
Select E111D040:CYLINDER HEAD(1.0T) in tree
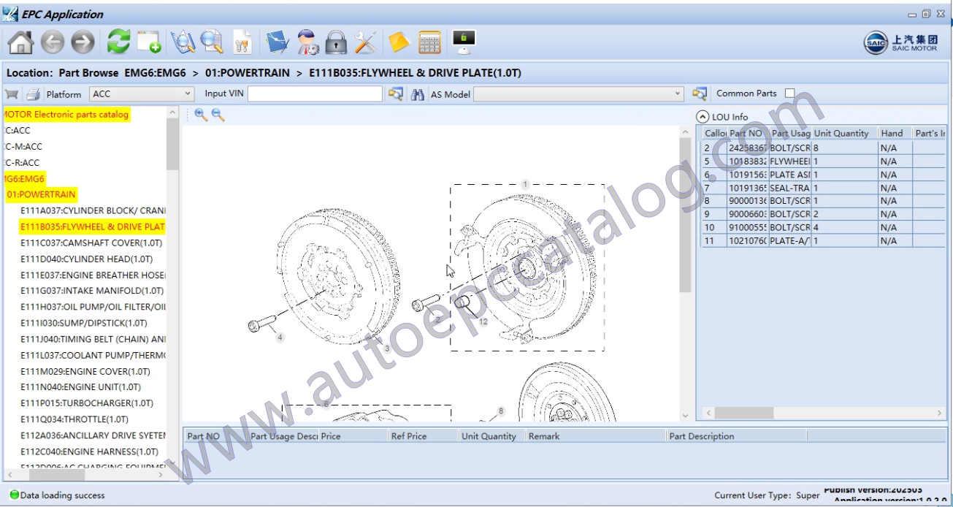coord(86,259)
